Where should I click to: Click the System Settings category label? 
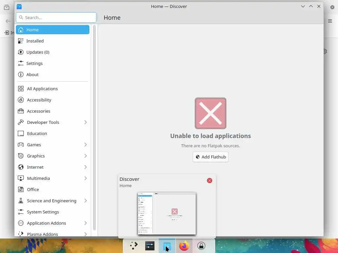pos(43,212)
